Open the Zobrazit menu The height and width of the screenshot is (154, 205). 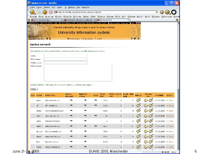click(46, 7)
